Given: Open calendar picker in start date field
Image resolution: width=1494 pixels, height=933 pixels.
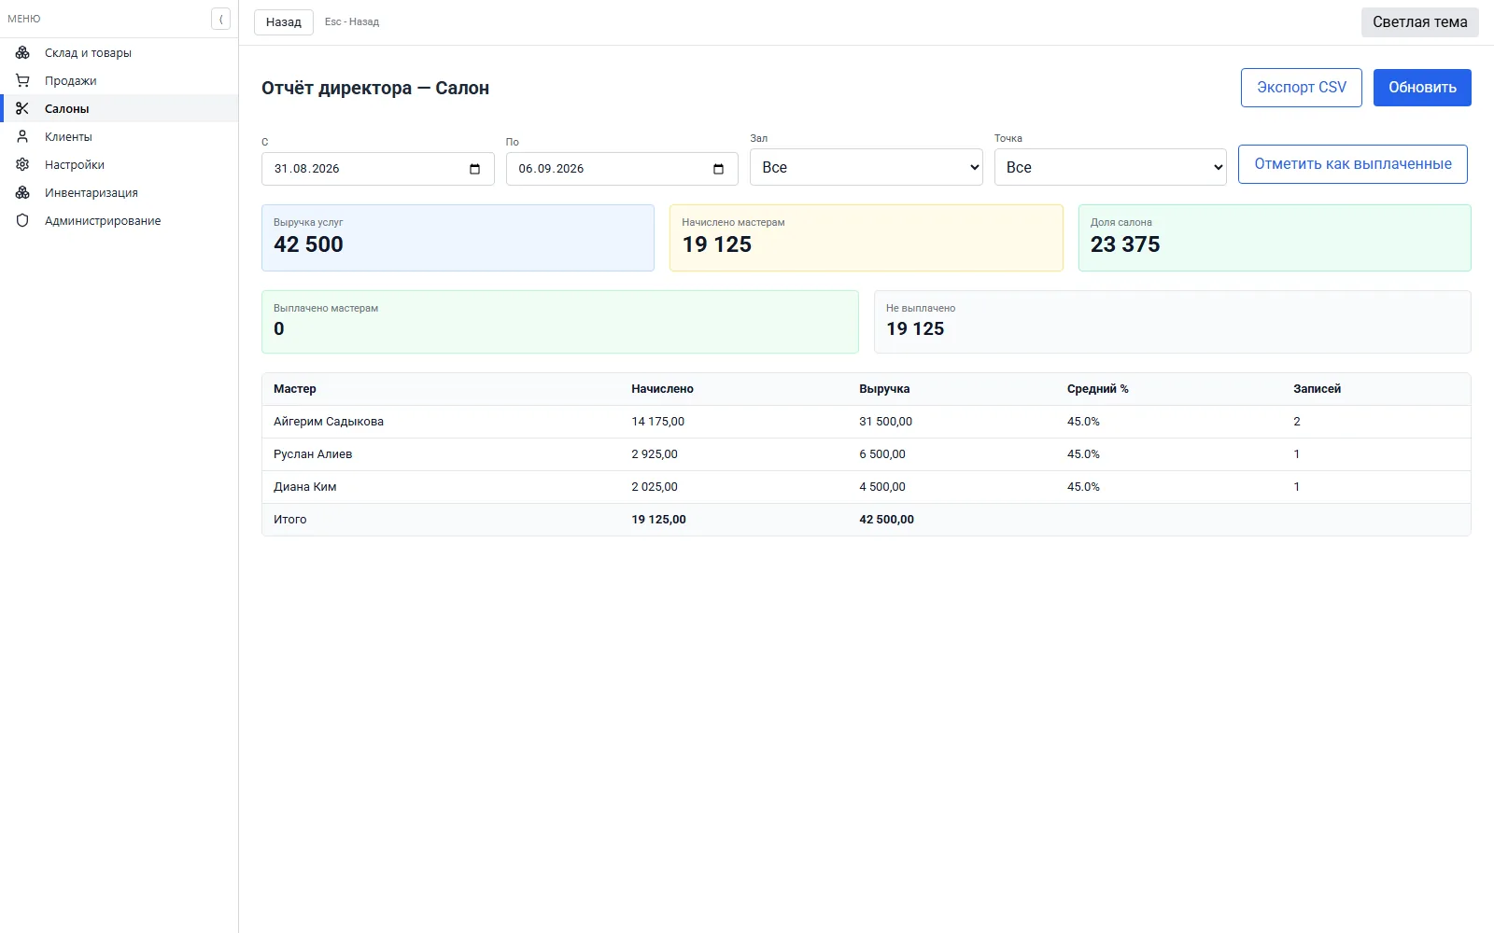Looking at the screenshot, I should tap(474, 169).
